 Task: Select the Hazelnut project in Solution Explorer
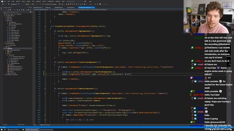tap(10, 48)
